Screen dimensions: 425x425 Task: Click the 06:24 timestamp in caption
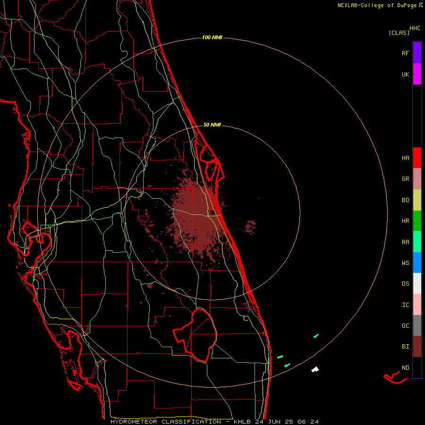point(308,422)
